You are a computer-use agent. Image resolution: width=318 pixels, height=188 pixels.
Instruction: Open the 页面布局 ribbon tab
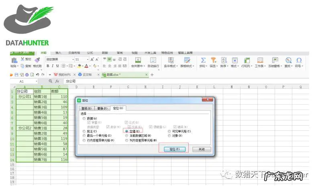(74, 53)
